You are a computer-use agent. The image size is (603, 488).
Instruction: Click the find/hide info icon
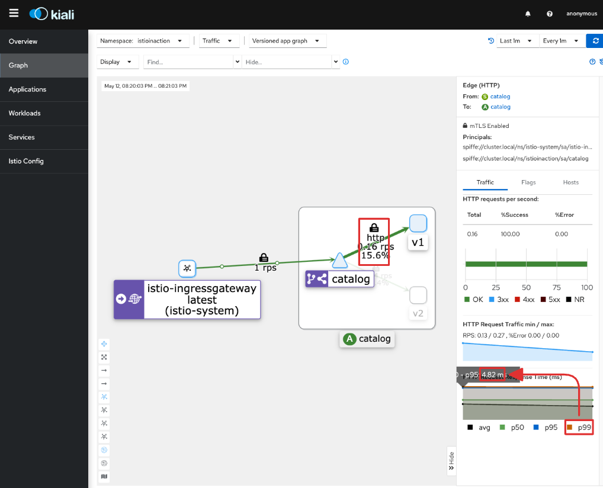coord(346,62)
